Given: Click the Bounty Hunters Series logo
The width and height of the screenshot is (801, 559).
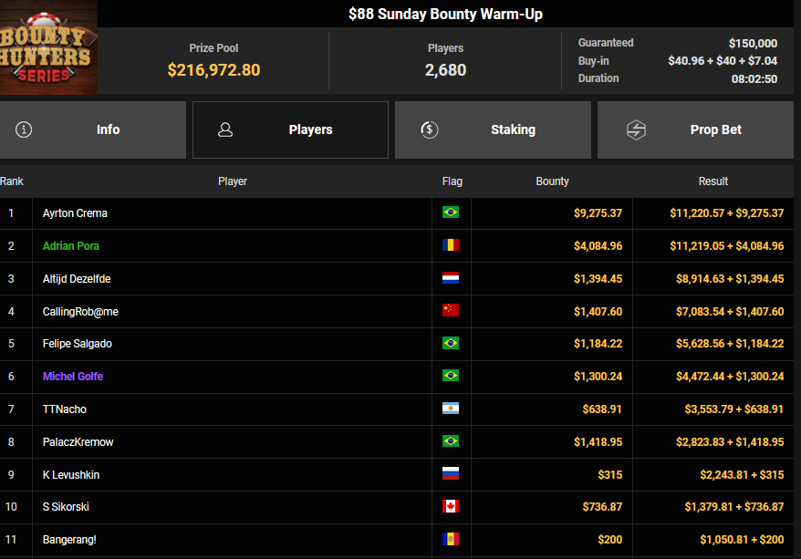Looking at the screenshot, I should [48, 47].
